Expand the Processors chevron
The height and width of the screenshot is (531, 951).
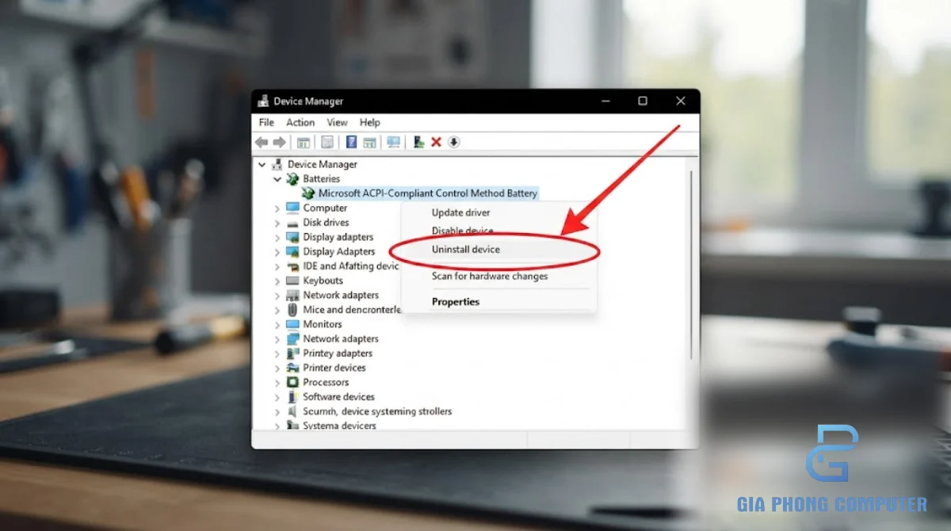click(277, 382)
